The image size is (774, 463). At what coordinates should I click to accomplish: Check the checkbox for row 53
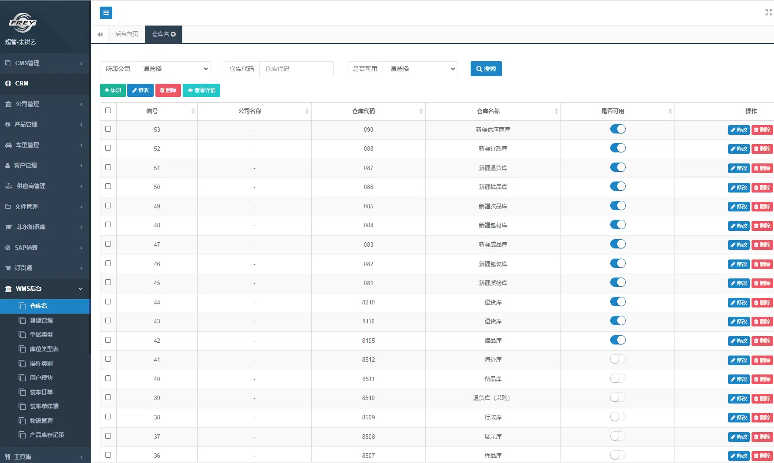[108, 129]
